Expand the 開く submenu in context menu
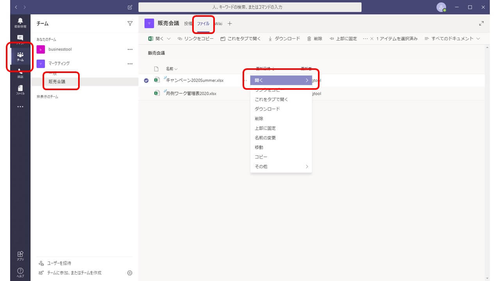This screenshot has height=281, width=500. pos(281,80)
